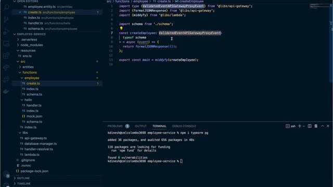Click the zsh terminal profile icon
The image size is (333, 187).
coord(288,126)
